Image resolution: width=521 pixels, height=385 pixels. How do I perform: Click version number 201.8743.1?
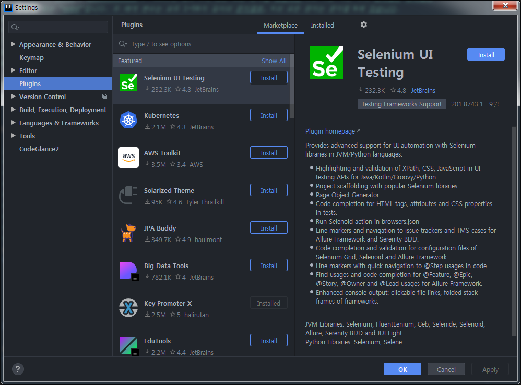click(467, 104)
